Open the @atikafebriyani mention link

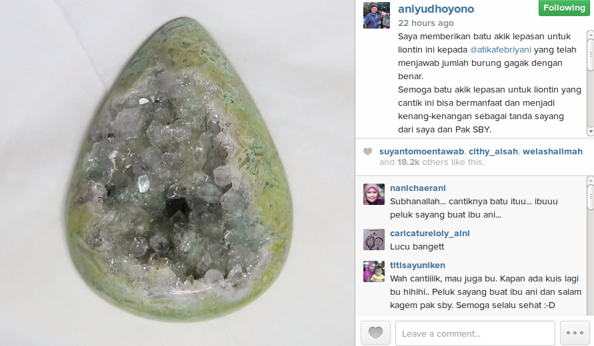501,50
